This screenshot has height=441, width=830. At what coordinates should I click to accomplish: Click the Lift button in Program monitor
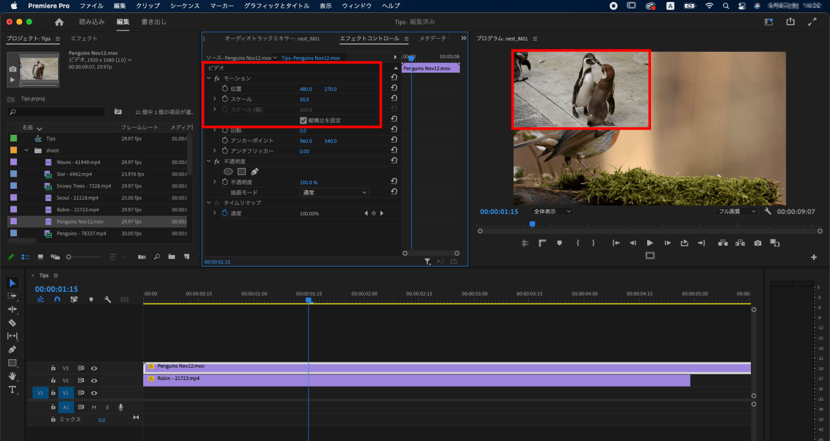(723, 243)
